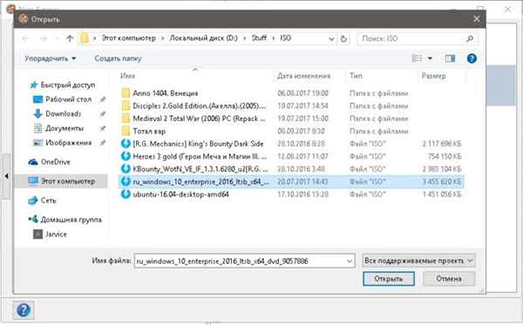Open Изображения in sidebar
Viewport: 523px width, 325px height.
[68, 143]
